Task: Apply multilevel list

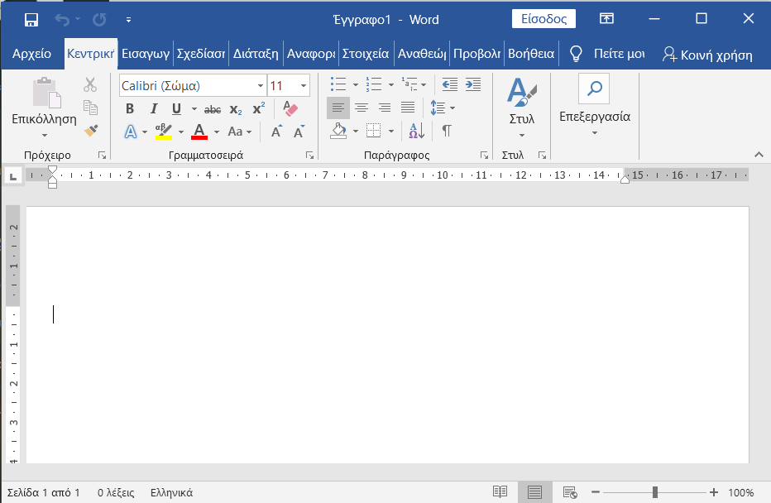Action: pos(409,84)
